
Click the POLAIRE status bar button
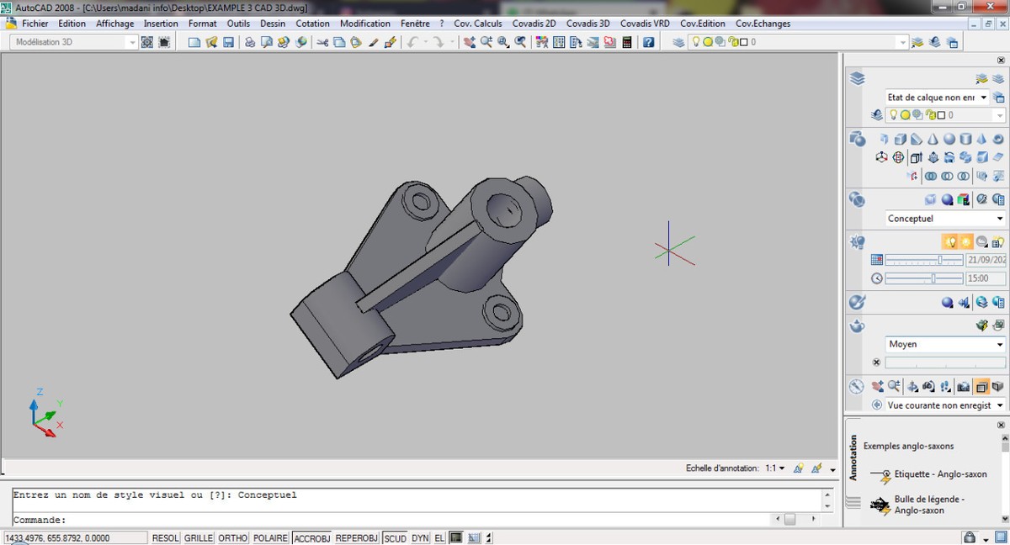coord(271,538)
